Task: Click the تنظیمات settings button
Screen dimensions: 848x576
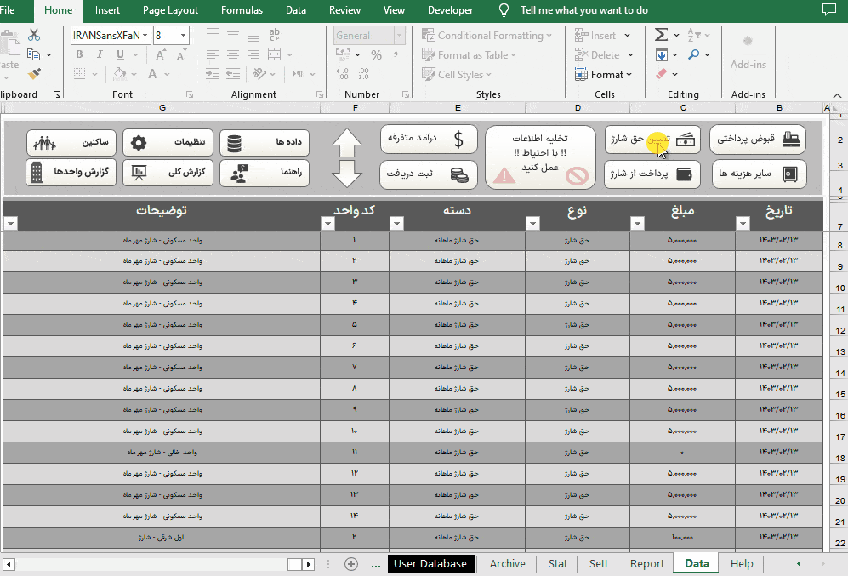Action: tap(168, 142)
